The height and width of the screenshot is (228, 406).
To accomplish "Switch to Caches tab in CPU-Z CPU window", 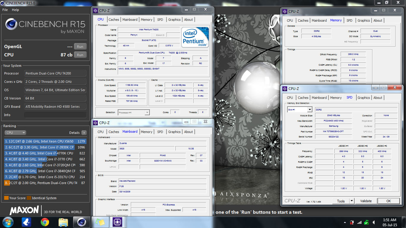I will [114, 20].
